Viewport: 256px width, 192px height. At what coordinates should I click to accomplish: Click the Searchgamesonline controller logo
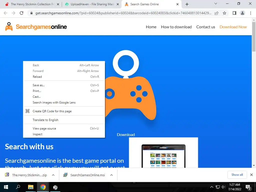point(9,26)
